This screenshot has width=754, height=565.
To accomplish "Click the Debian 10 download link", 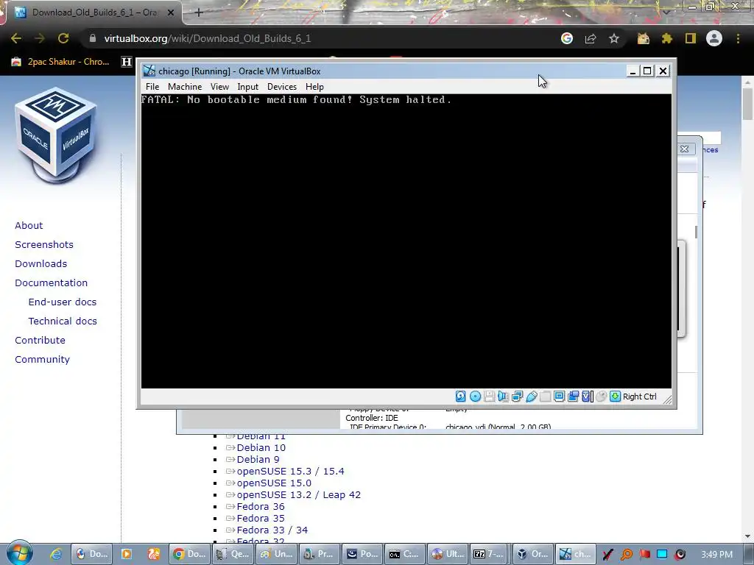I will (261, 448).
